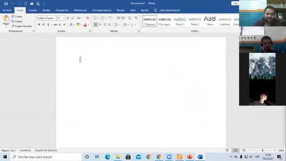Image resolution: width=286 pixels, height=161 pixels.
Task: Click the Undo arrow icon
Action: coord(13,4)
